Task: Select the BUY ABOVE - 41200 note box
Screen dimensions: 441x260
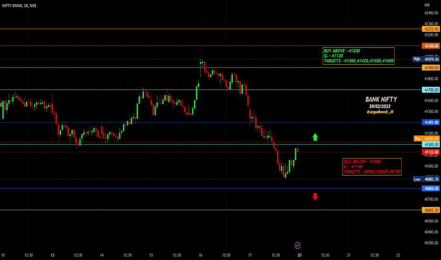Action: click(359, 56)
